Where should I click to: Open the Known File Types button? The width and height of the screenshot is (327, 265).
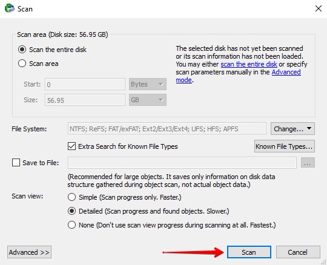(285, 146)
